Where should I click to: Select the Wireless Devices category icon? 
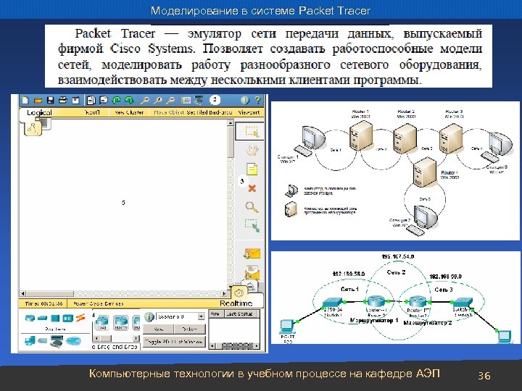coord(67,318)
